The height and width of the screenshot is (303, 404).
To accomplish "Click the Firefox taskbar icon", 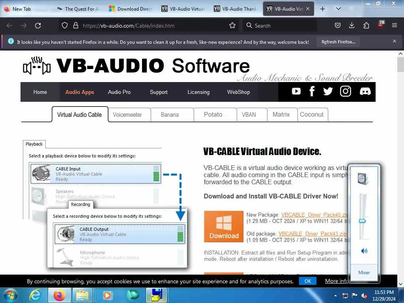I will (x=59, y=295).
